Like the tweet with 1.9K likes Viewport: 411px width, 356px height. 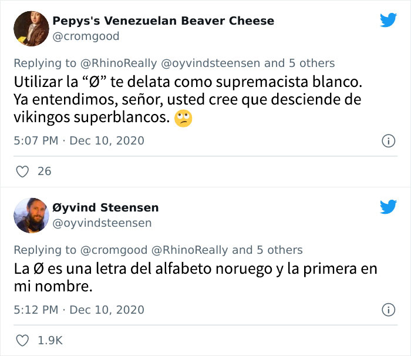[23, 340]
